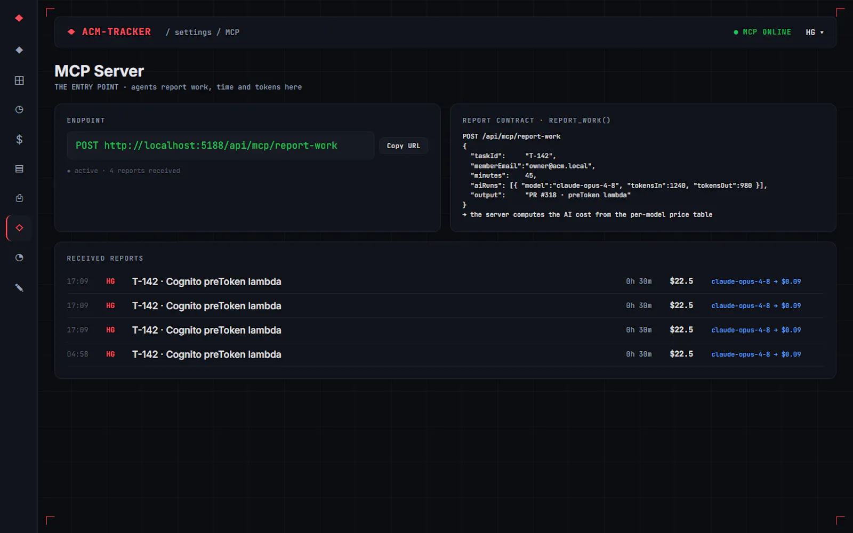Open the dollar sign costs sidebar icon

[19, 140]
